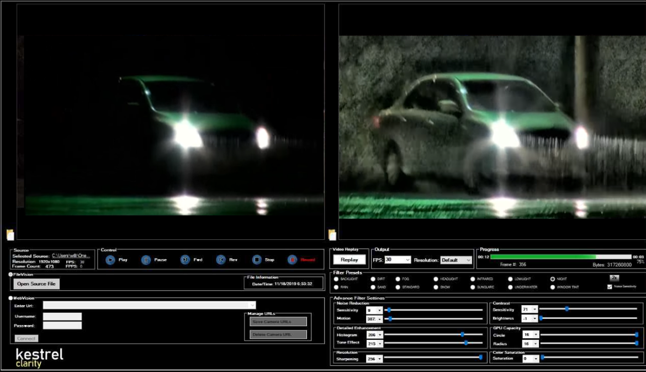Click the Open Source File button
The image size is (646, 372).
coord(36,284)
